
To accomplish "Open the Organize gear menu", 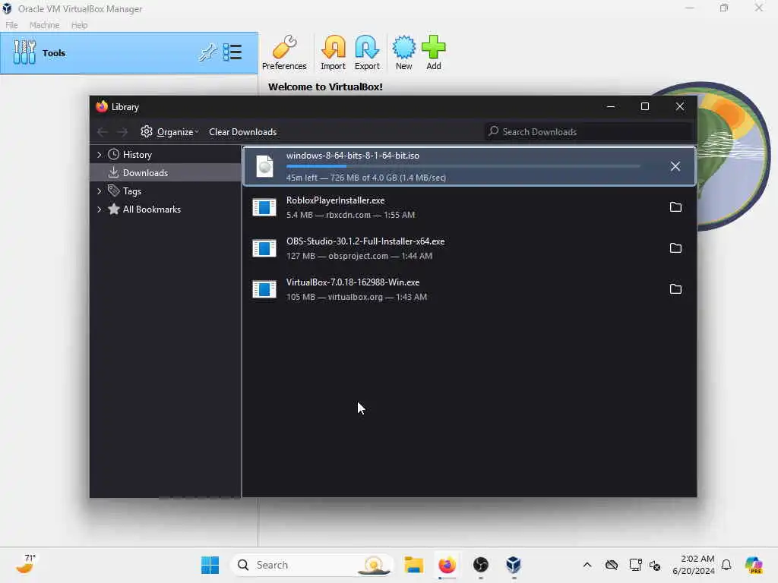I will [x=169, y=132].
